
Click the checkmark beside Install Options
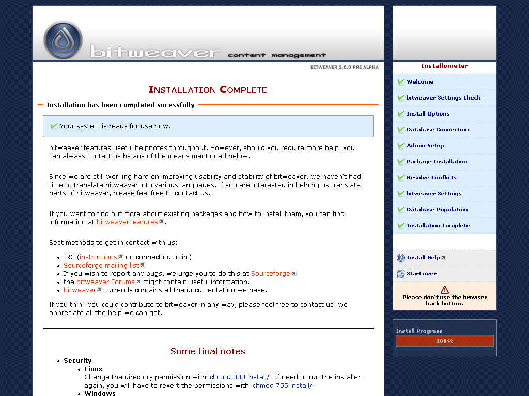pos(401,114)
